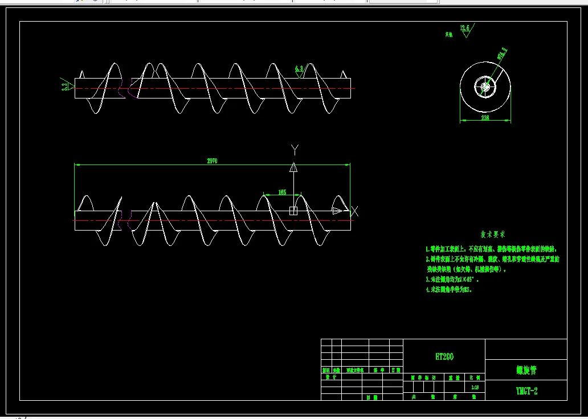Select the 165 pitch dimension text

pyautogui.click(x=282, y=192)
